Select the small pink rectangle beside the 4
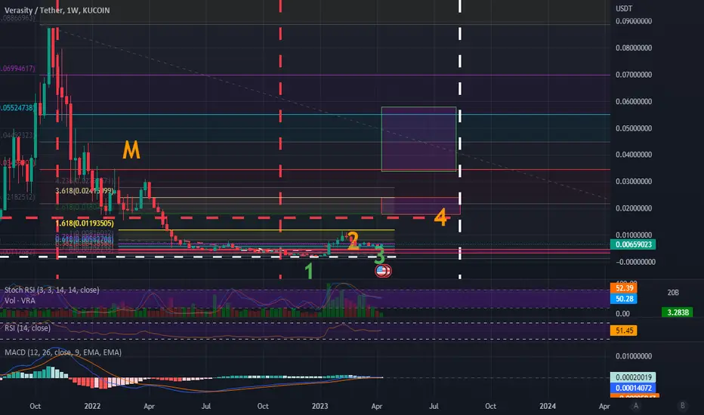 pos(421,205)
